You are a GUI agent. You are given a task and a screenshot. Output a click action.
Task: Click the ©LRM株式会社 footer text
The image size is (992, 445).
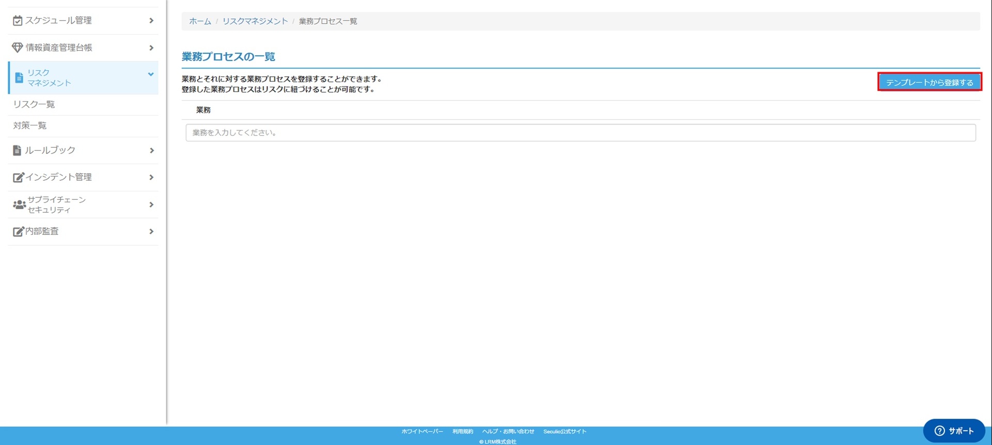[497, 441]
